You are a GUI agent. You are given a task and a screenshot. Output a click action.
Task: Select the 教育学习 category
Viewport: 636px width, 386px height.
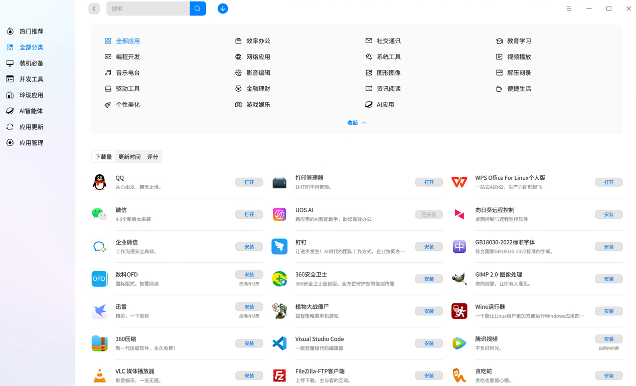pos(514,41)
